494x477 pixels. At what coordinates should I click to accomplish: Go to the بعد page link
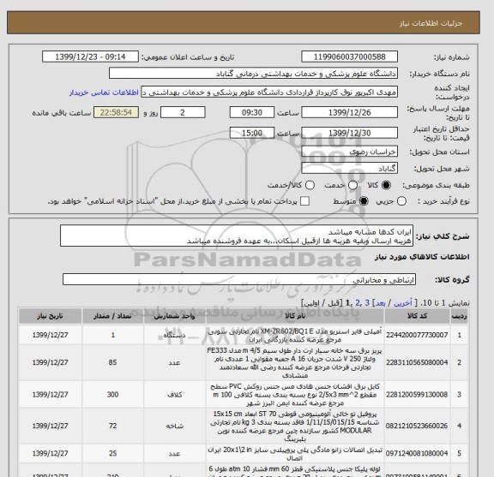[380, 303]
